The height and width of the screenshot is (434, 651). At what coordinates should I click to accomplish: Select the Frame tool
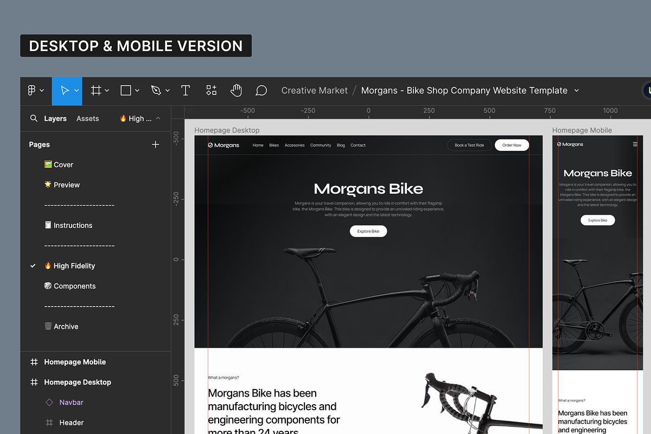coord(96,91)
